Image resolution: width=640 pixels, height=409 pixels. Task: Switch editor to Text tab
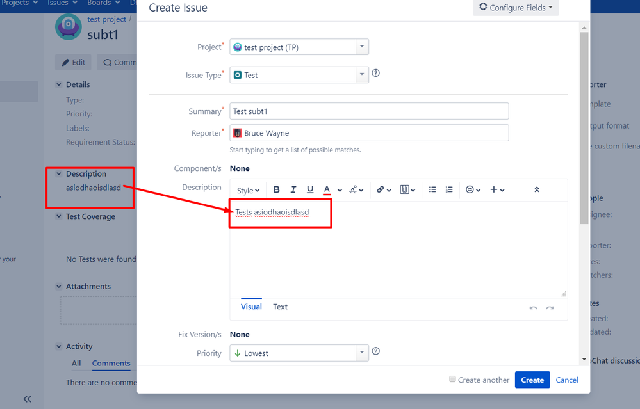(280, 307)
